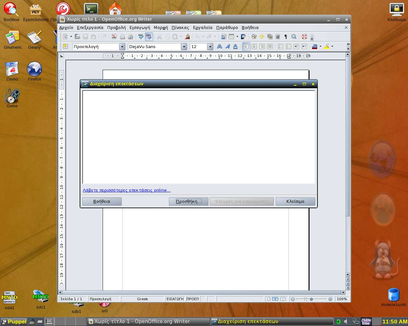Click the Export as PDF icon
Image resolution: width=408 pixels, height=326 pixels.
click(x=114, y=37)
